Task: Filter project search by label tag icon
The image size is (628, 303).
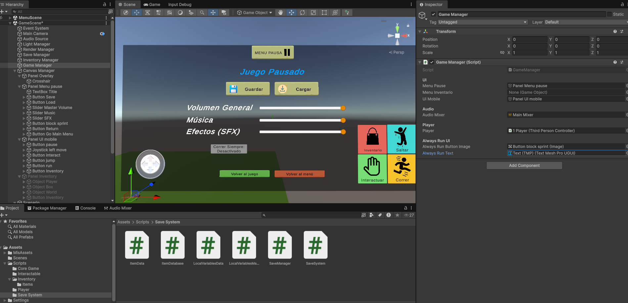Action: point(380,215)
